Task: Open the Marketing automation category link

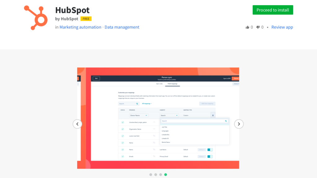Action: pyautogui.click(x=80, y=27)
